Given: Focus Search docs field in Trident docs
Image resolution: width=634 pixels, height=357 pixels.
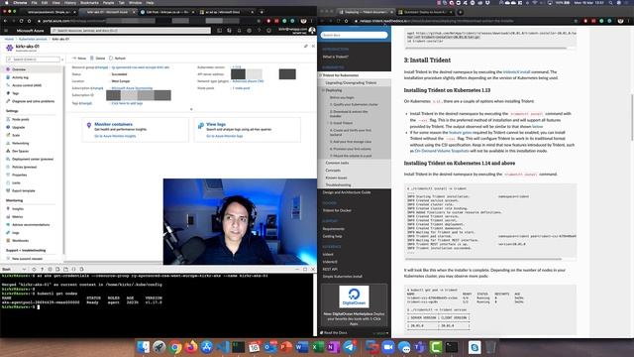Looking at the screenshot, I should 354,36.
